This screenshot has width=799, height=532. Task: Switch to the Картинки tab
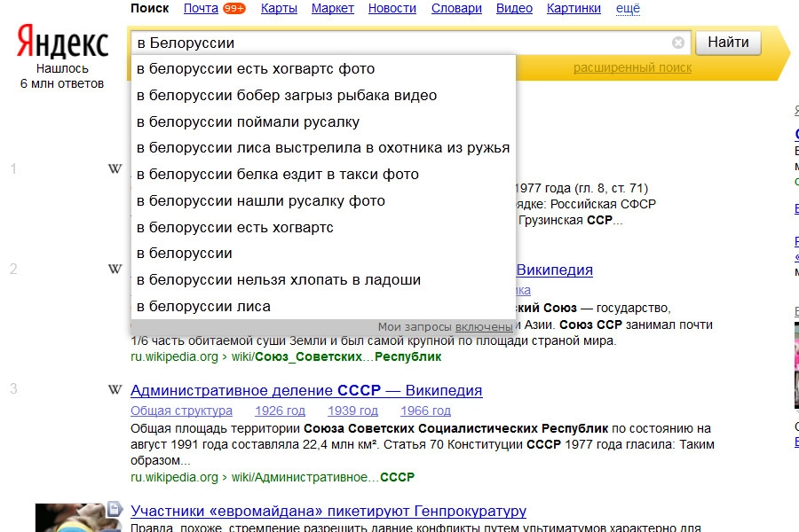pyautogui.click(x=574, y=9)
